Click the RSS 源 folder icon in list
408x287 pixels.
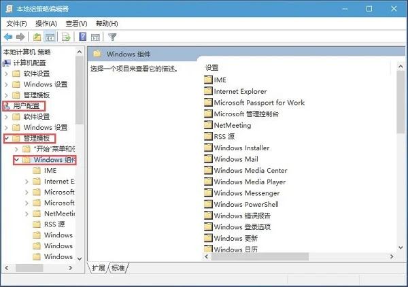click(x=208, y=136)
